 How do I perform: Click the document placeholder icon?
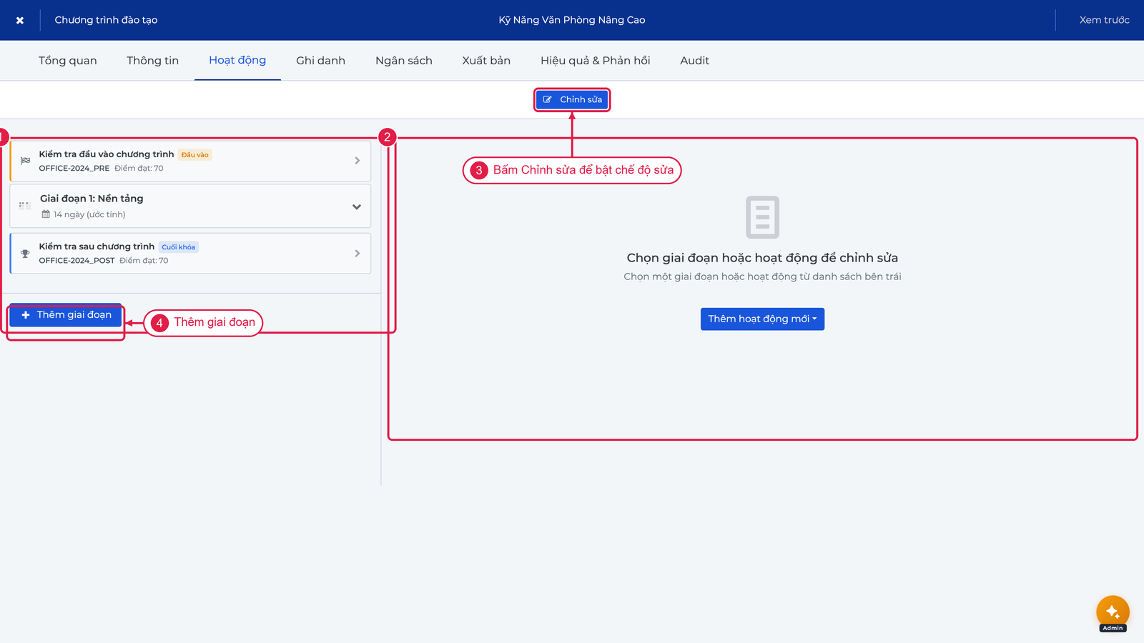[762, 217]
